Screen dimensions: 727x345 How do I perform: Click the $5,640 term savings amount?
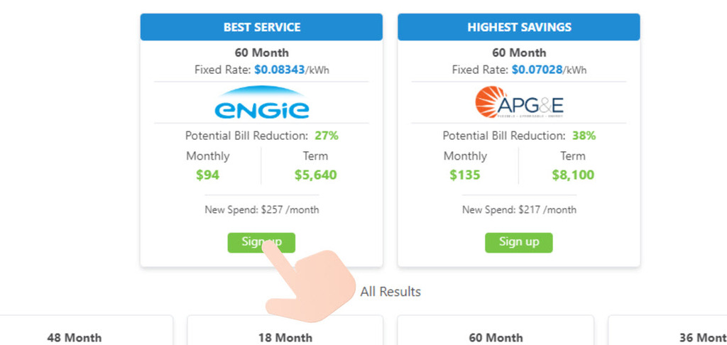[x=315, y=175]
